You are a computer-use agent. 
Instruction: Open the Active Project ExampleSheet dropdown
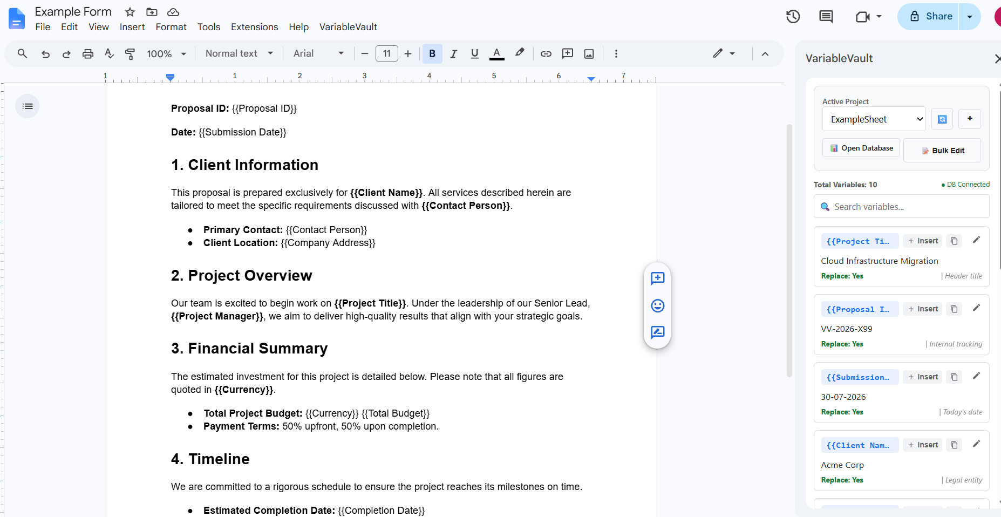point(874,119)
